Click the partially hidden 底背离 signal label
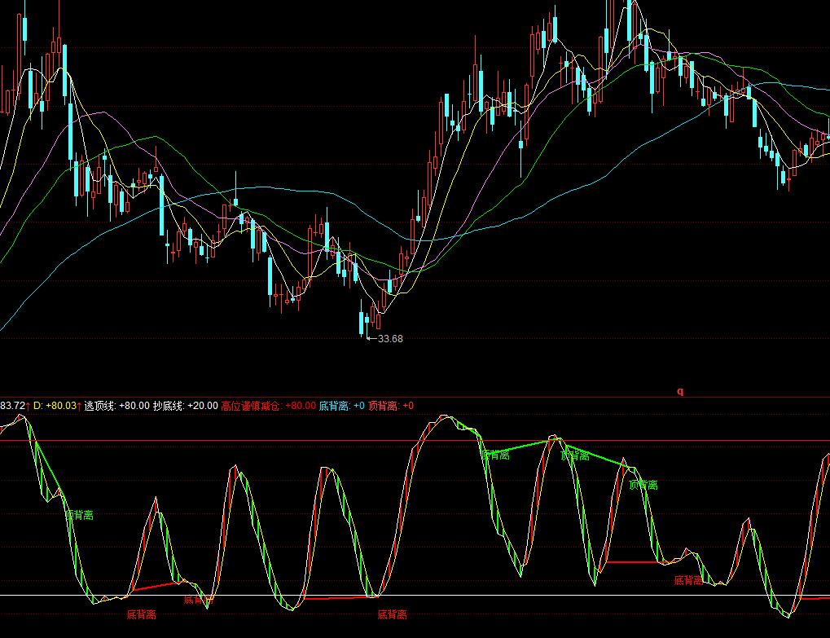Viewport: 830px width, 638px height. point(197,601)
